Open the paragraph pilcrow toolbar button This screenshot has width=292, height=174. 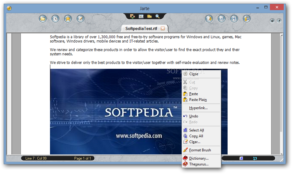tap(234, 19)
